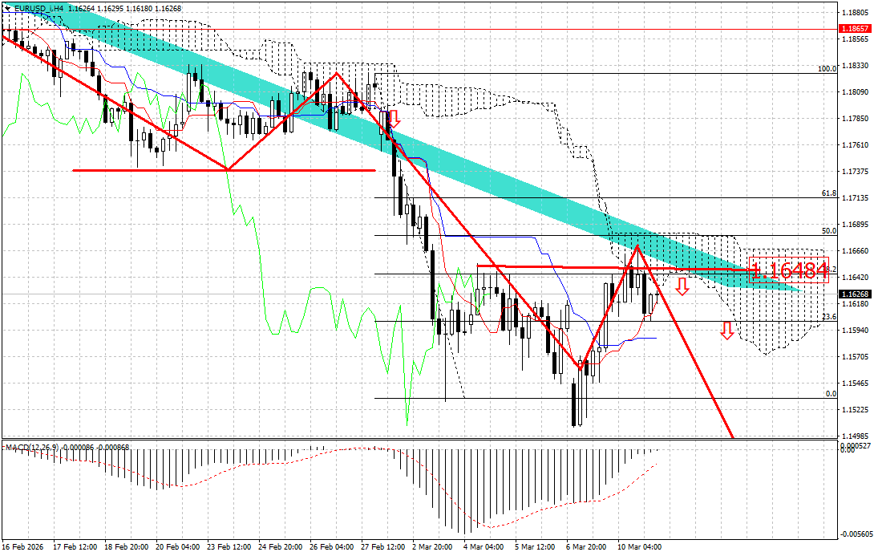Click the 16 Feb 2026 date label
The width and height of the screenshot is (874, 556).
pos(24,547)
